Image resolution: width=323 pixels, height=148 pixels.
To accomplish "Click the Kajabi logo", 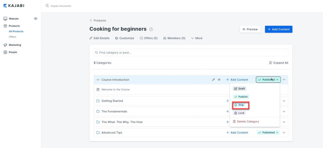I will (14, 6).
